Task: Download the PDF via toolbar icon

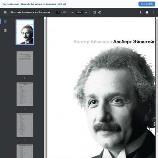Action: click(141, 12)
